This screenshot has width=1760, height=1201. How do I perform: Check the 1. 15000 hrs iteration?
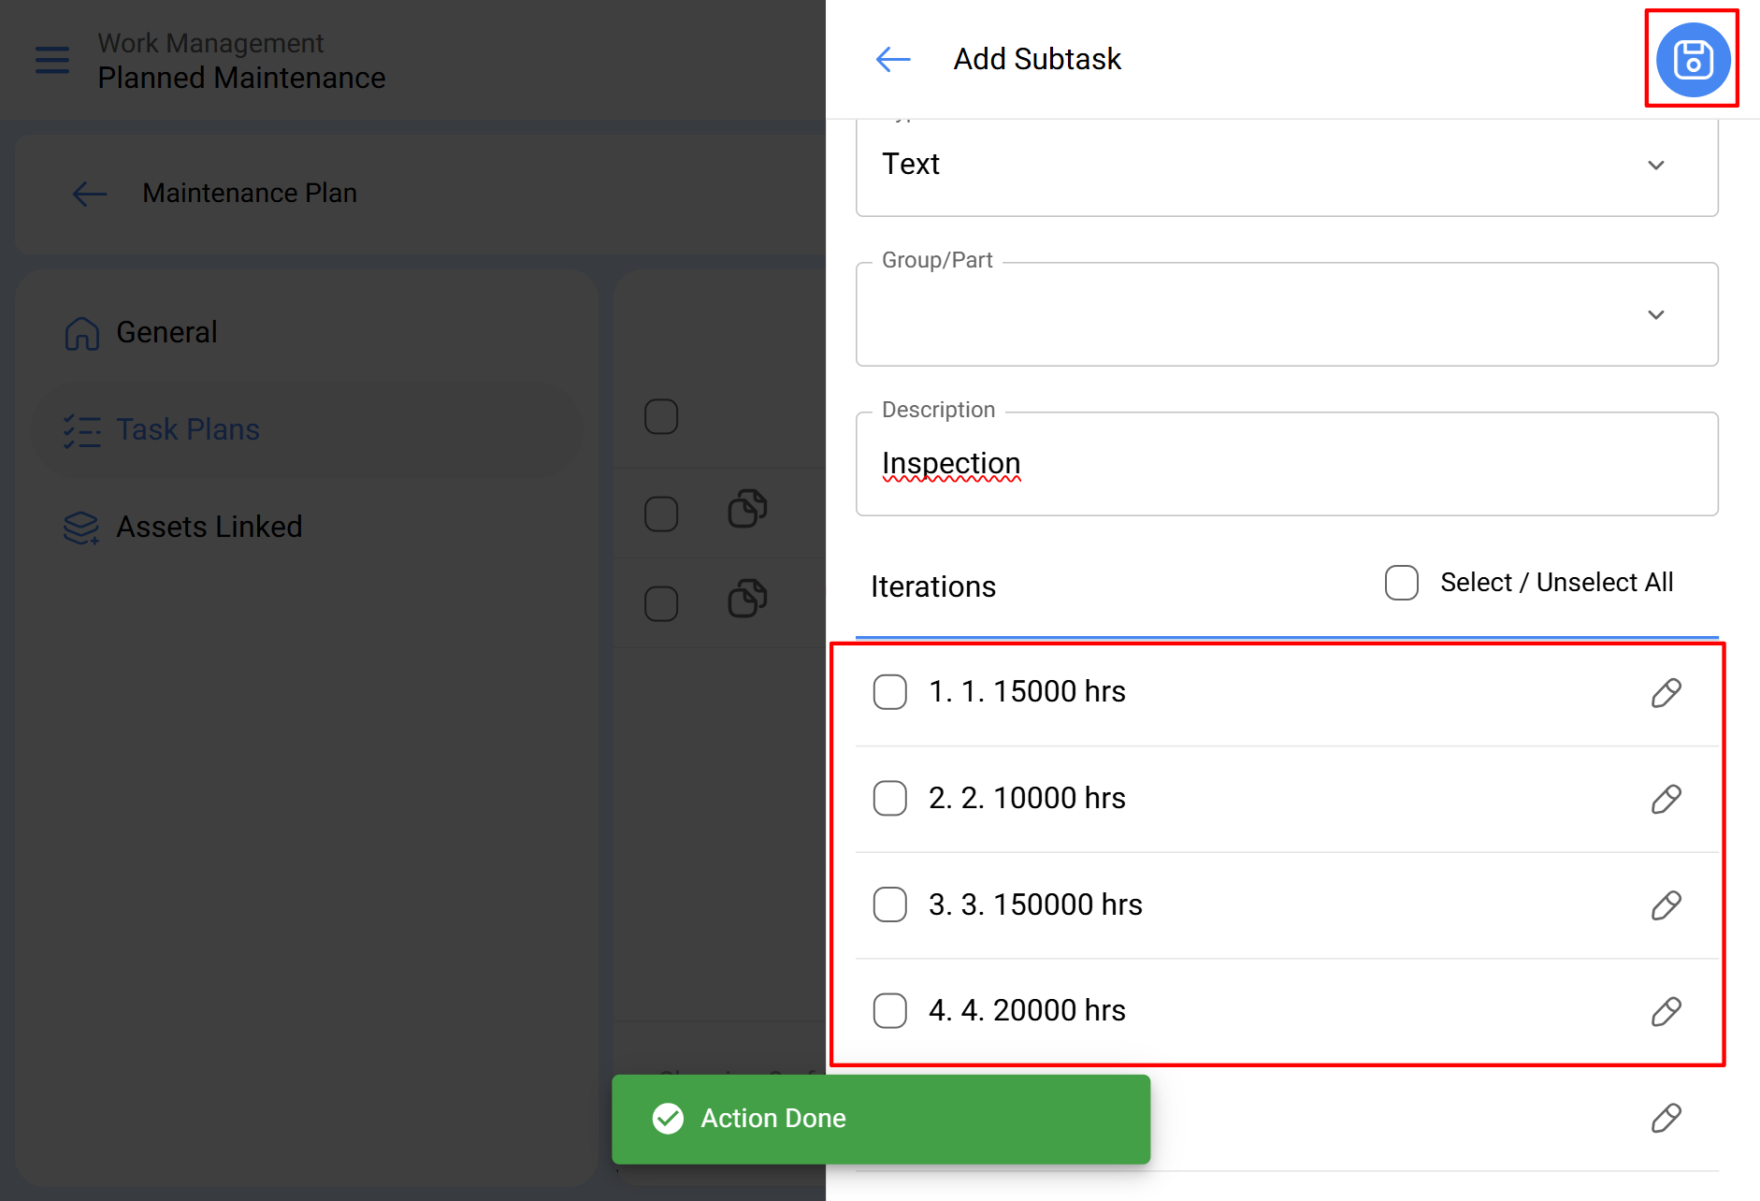pos(889,692)
